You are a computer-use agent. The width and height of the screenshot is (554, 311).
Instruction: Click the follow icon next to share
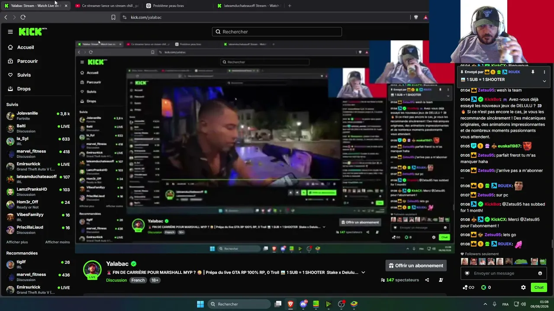point(441,280)
